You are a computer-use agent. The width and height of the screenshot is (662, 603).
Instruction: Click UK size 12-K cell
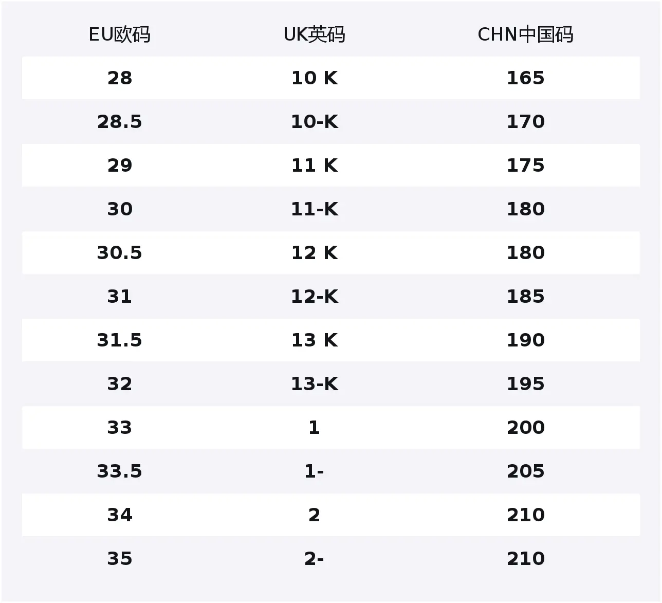click(314, 297)
